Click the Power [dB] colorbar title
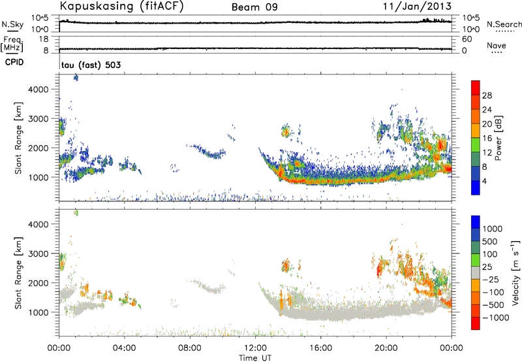The height and width of the screenshot is (362, 522). coord(499,138)
